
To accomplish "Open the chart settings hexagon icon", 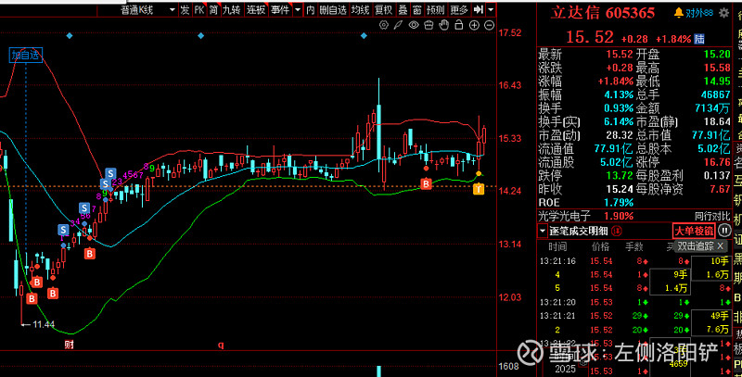I will point(384,25).
